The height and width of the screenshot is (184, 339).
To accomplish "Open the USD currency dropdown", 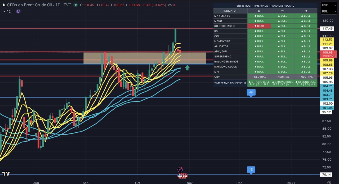I will (329, 5).
